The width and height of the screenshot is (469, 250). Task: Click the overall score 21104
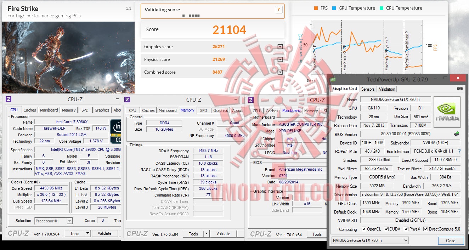[229, 30]
